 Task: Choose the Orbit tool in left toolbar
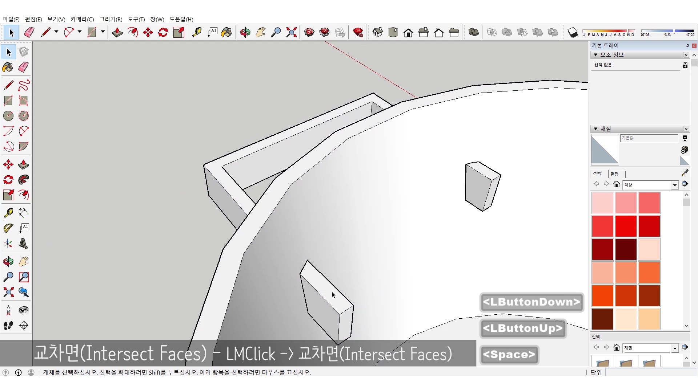coord(8,261)
